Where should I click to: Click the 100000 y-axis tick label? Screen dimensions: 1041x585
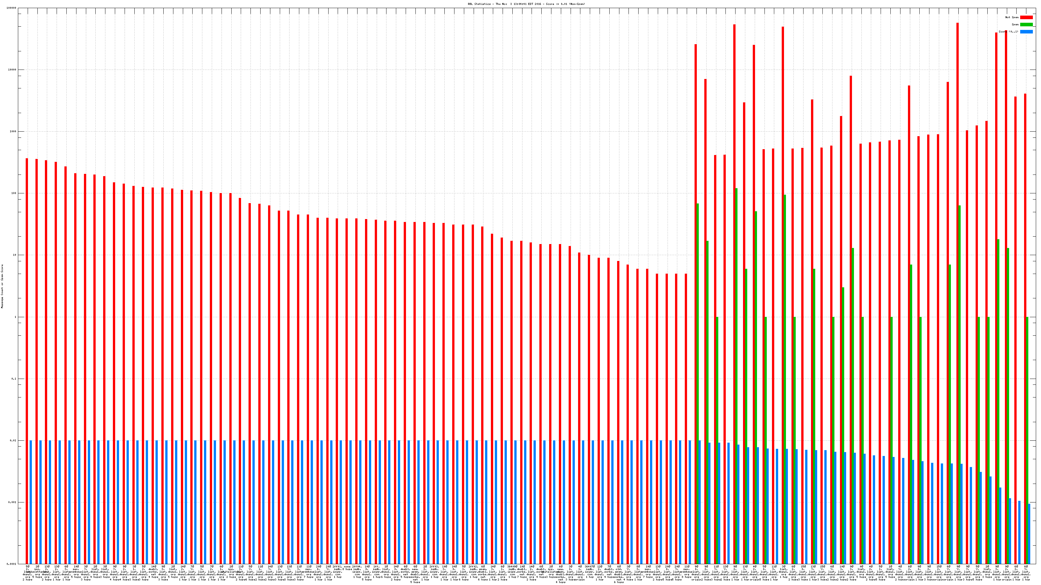(12, 8)
